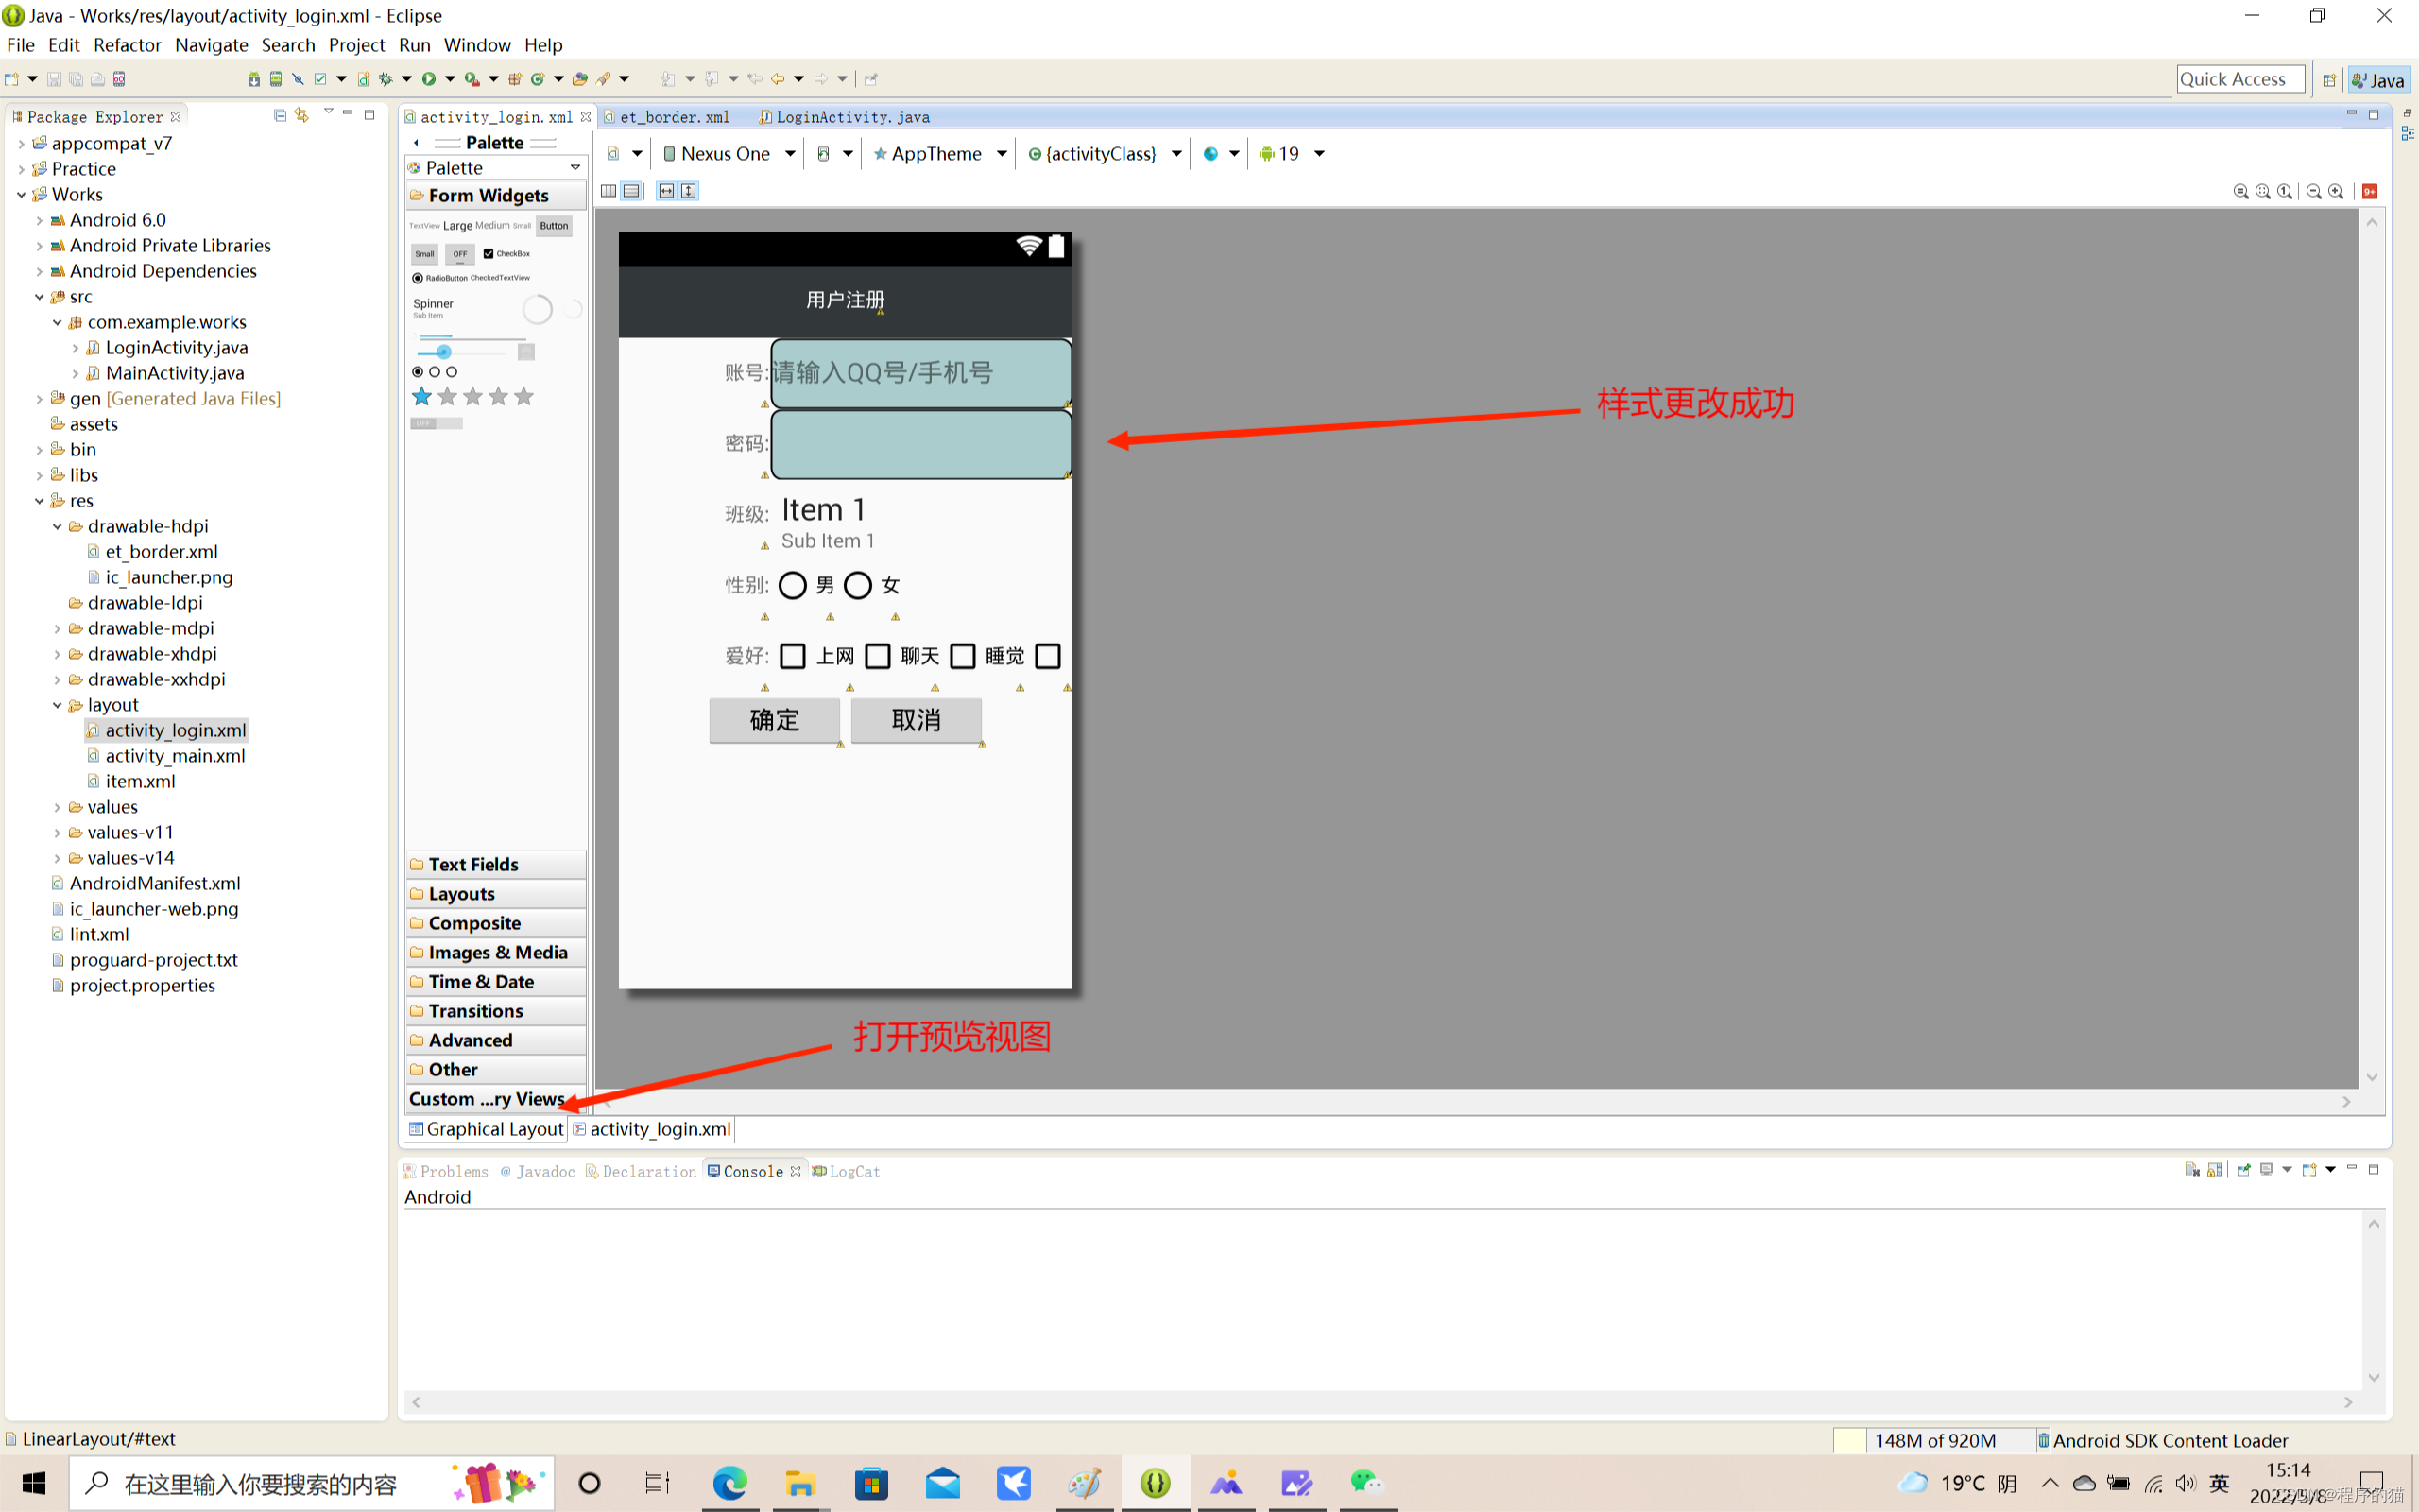
Task: Open the AppTheme theme dropdown
Action: (938, 154)
